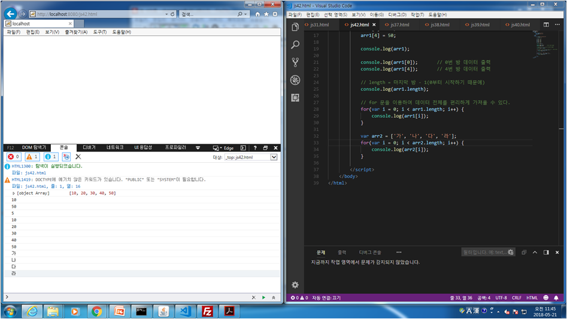Open more panel tabs ellipsis in VS Code

[x=399, y=252]
